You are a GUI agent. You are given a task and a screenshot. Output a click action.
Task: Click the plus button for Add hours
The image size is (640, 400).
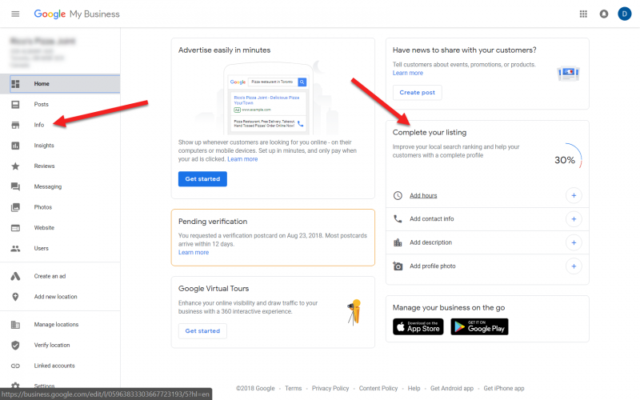[x=574, y=195]
